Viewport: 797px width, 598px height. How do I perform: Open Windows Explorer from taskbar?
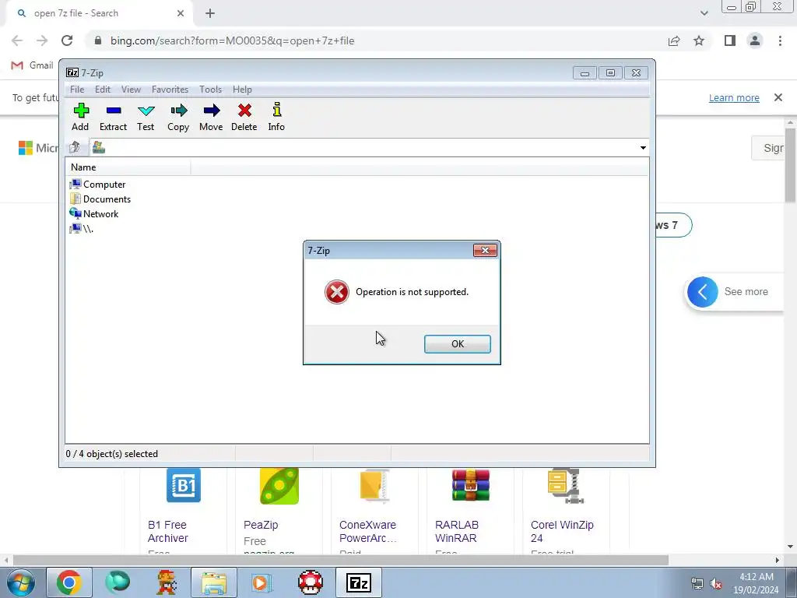214,582
